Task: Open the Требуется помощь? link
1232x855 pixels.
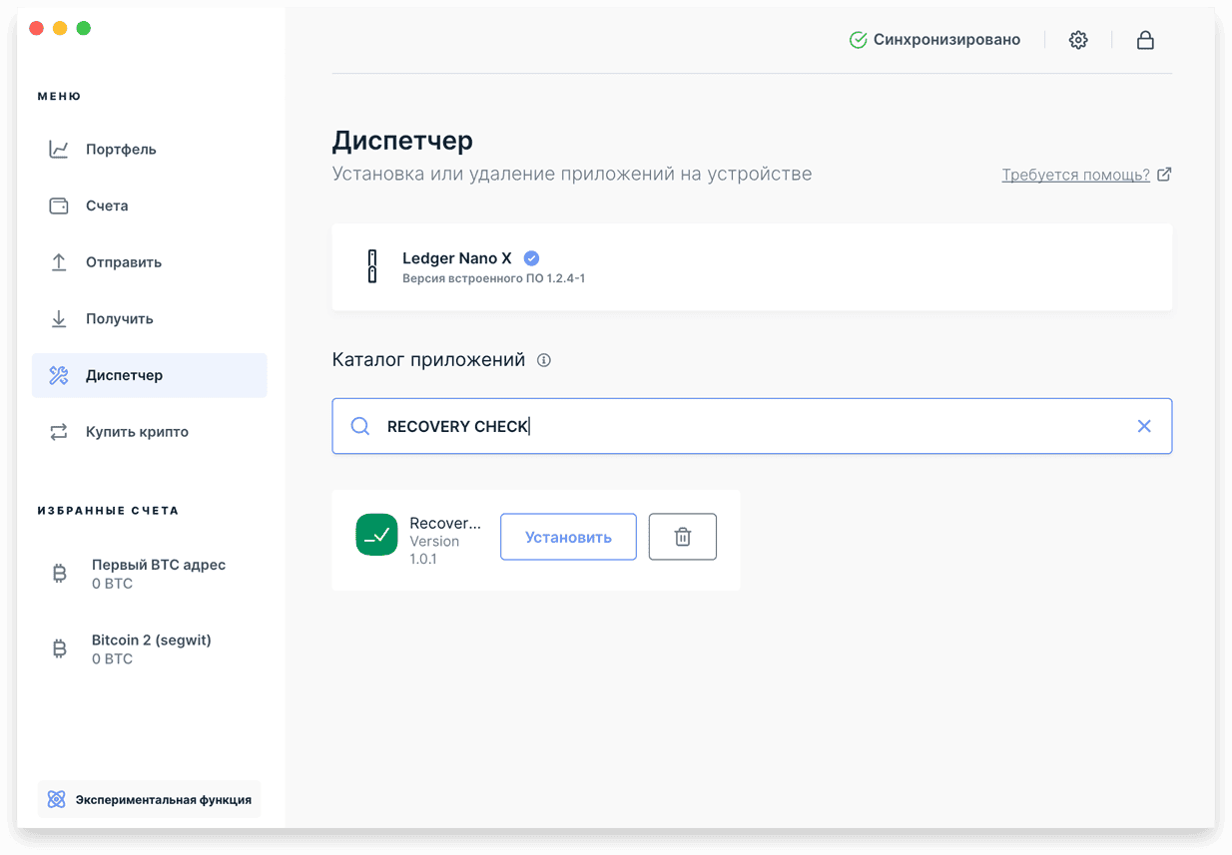Action: 1075,175
